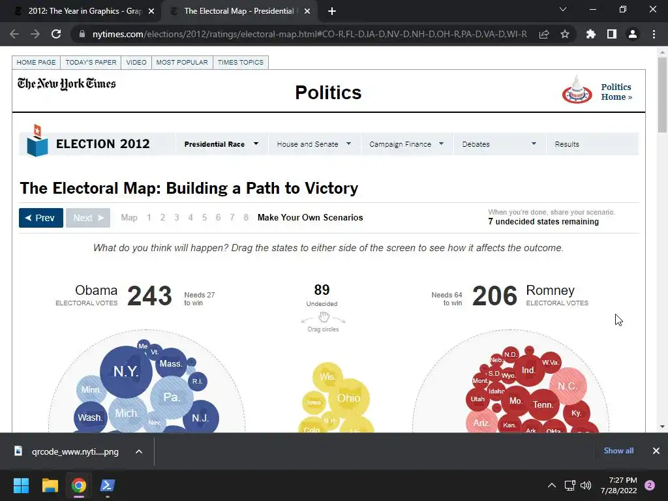Click the Prev button
The height and width of the screenshot is (501, 668).
(41, 218)
